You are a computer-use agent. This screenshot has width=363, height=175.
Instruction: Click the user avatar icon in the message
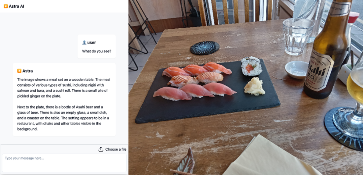pyautogui.click(x=84, y=43)
